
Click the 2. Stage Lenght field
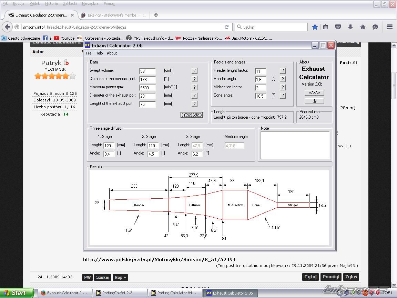[153, 146]
